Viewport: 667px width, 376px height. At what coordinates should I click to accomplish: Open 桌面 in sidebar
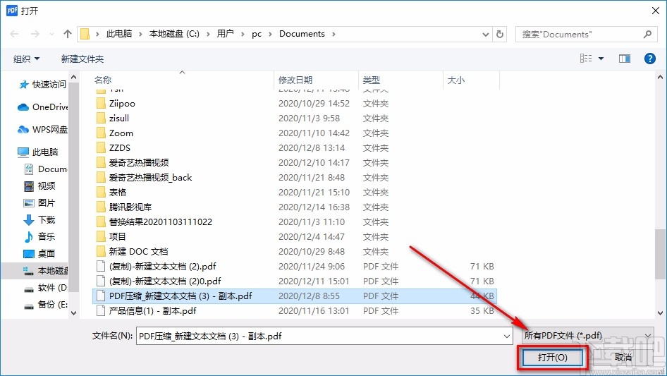tap(39, 253)
